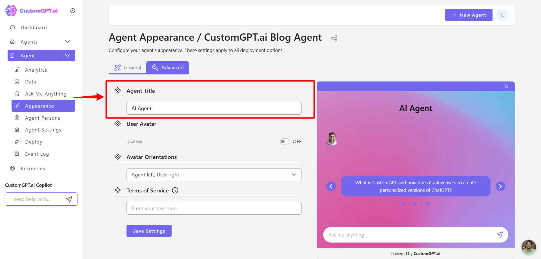Send message in the chat preview

point(500,235)
